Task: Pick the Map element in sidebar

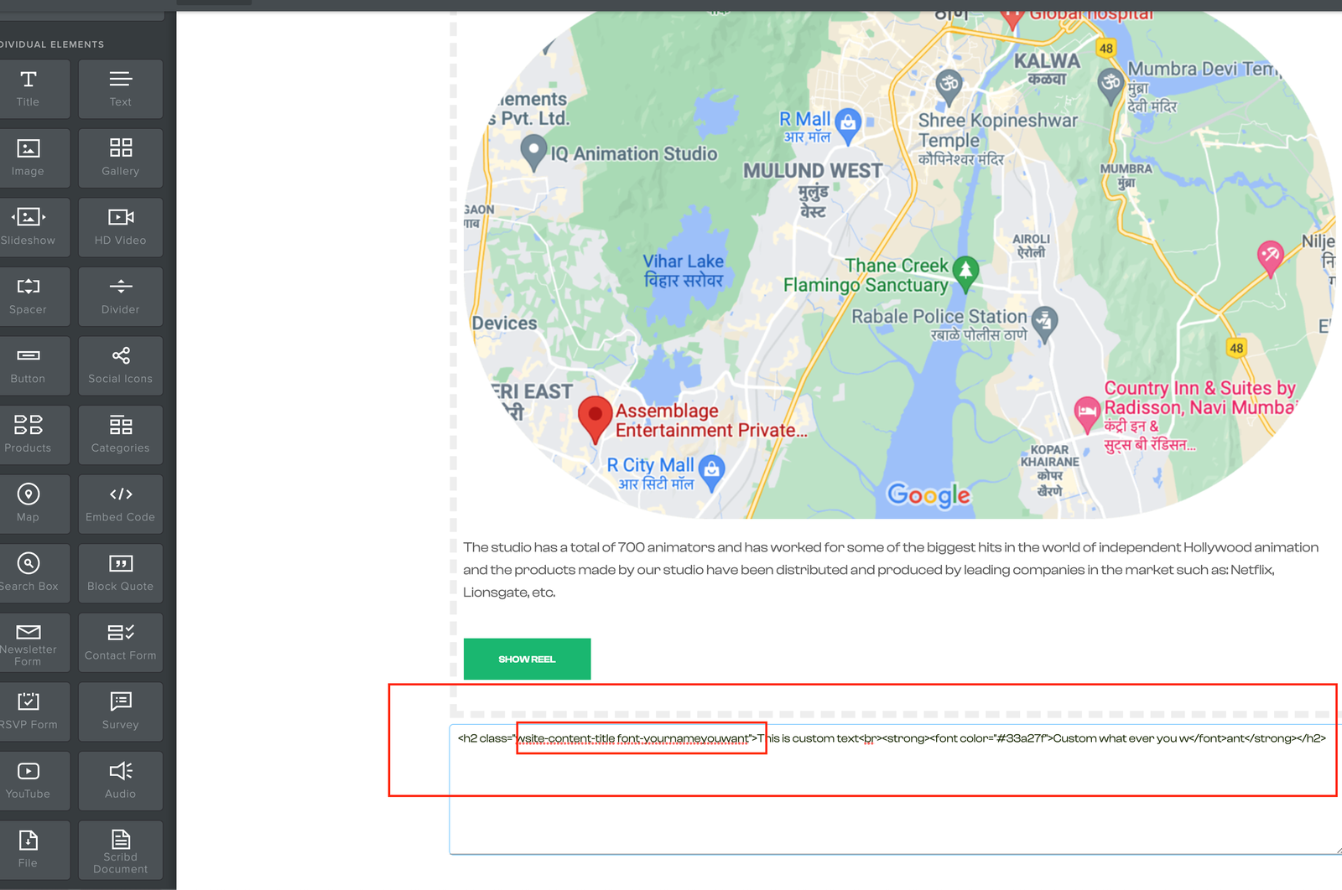Action: [x=29, y=504]
